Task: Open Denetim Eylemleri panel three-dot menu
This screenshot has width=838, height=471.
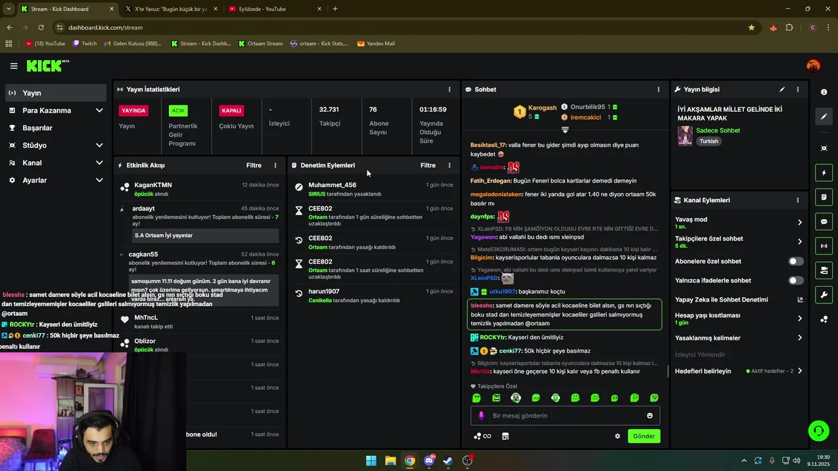Action: (x=449, y=166)
